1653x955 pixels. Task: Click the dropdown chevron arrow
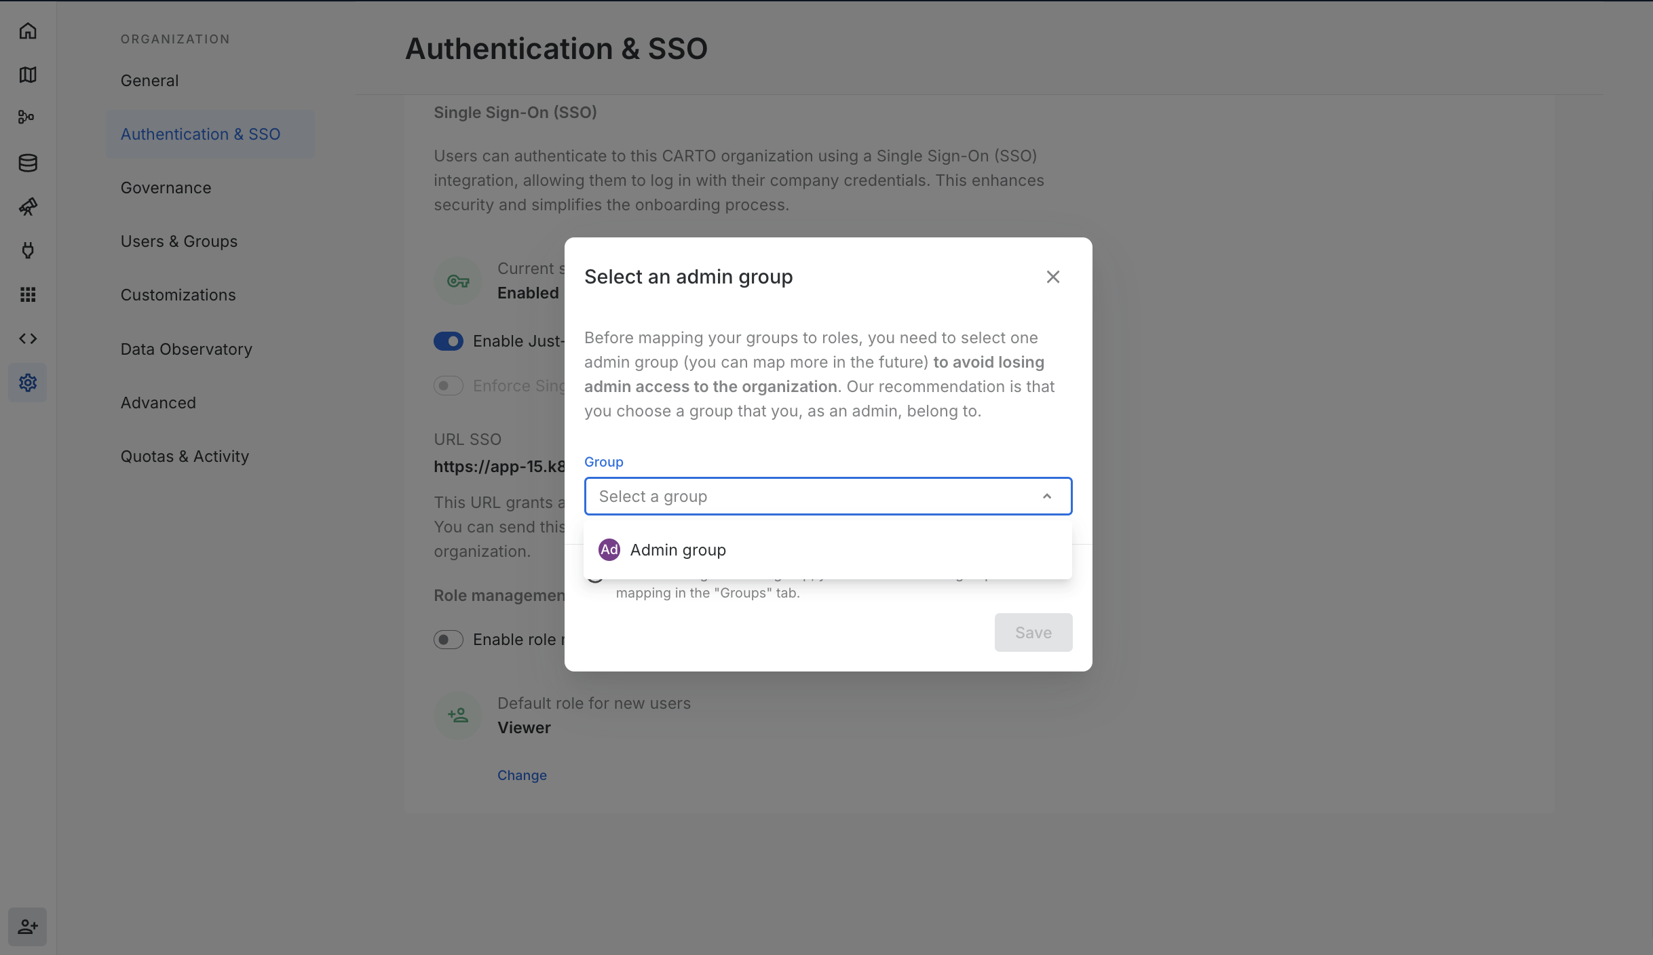coord(1047,496)
